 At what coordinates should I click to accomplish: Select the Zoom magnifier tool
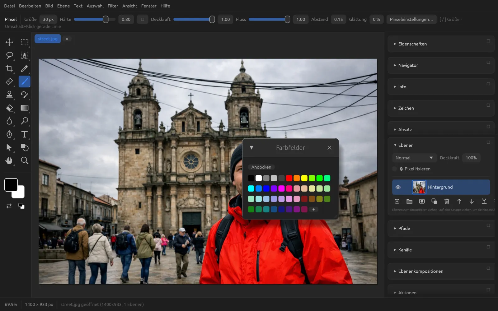[25, 160]
